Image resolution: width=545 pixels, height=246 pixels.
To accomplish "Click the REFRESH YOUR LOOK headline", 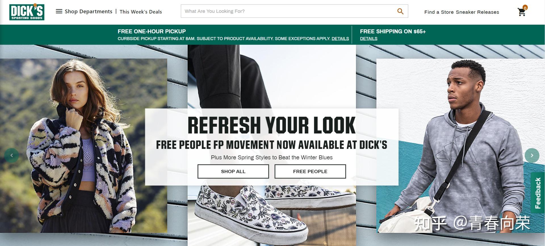I will coord(272,125).
